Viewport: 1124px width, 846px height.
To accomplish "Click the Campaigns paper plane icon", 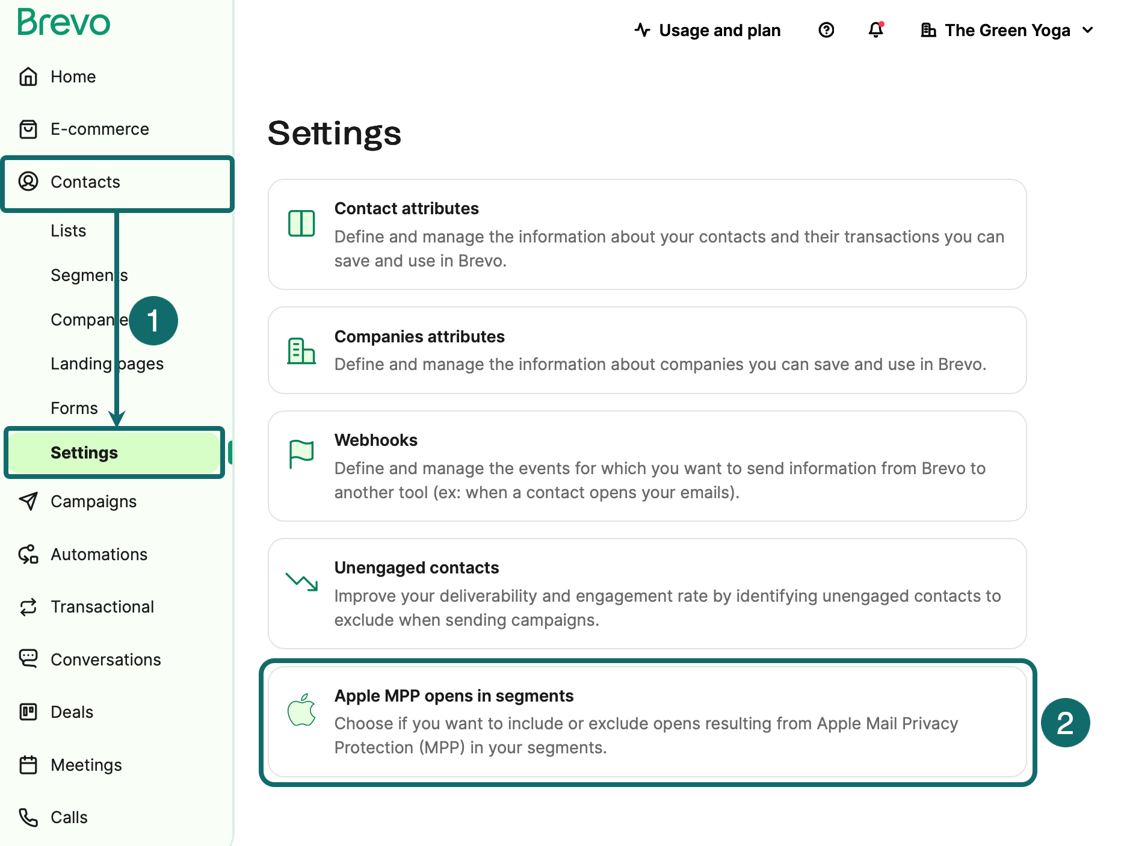I will 28,501.
